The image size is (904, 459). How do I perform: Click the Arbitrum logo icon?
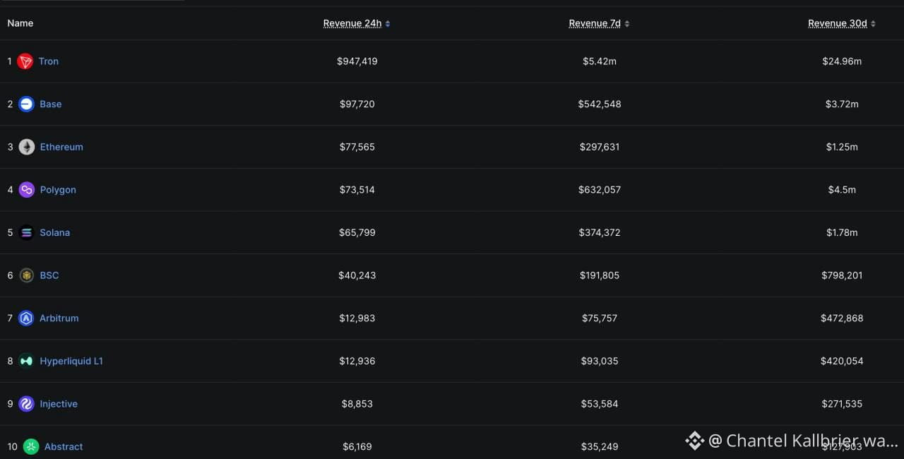click(x=26, y=318)
